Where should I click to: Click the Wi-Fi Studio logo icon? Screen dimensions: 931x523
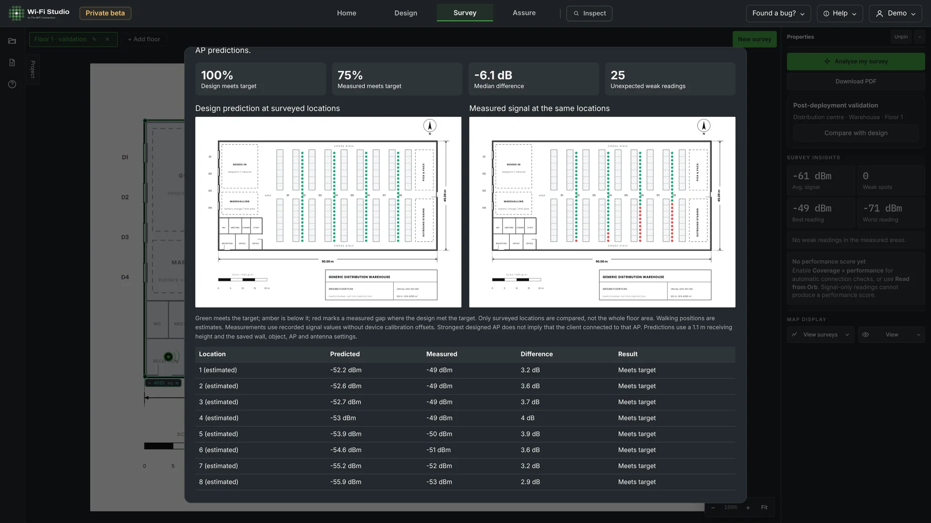pyautogui.click(x=16, y=13)
